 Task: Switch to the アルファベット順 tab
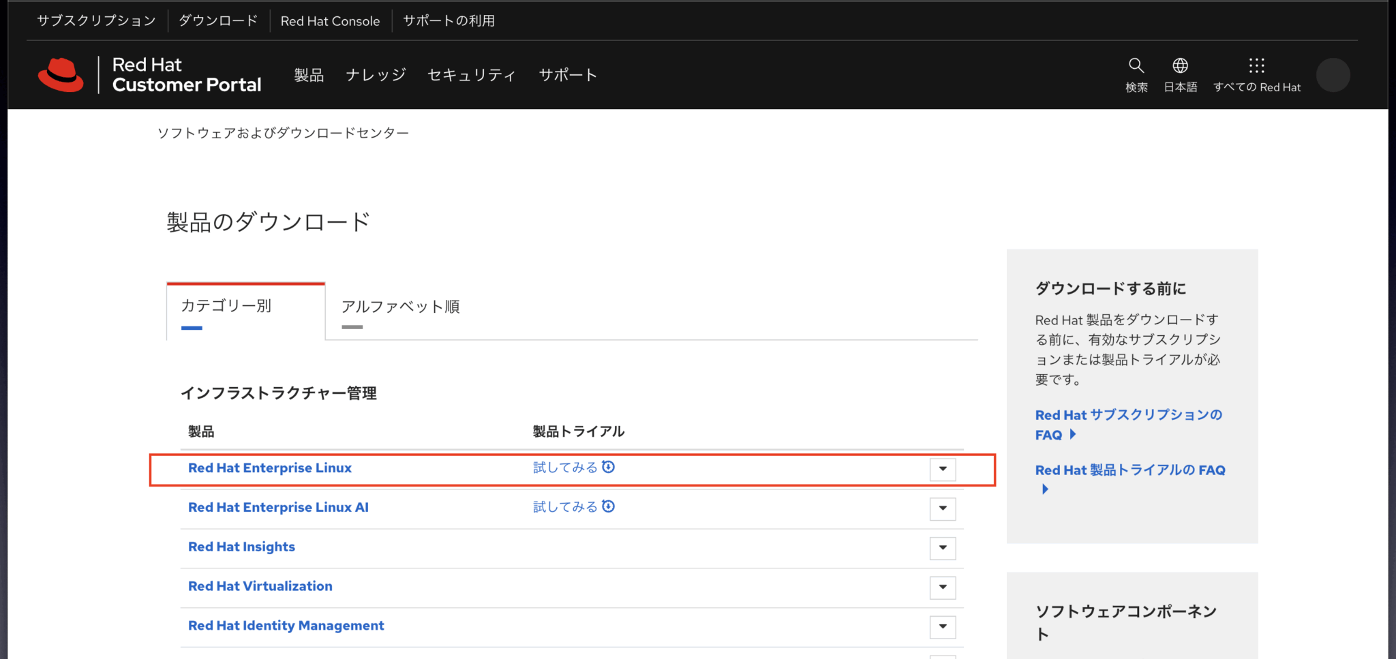pyautogui.click(x=400, y=307)
